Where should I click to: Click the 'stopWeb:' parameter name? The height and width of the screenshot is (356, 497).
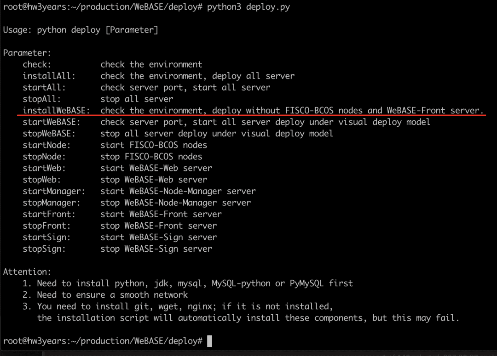pos(41,180)
